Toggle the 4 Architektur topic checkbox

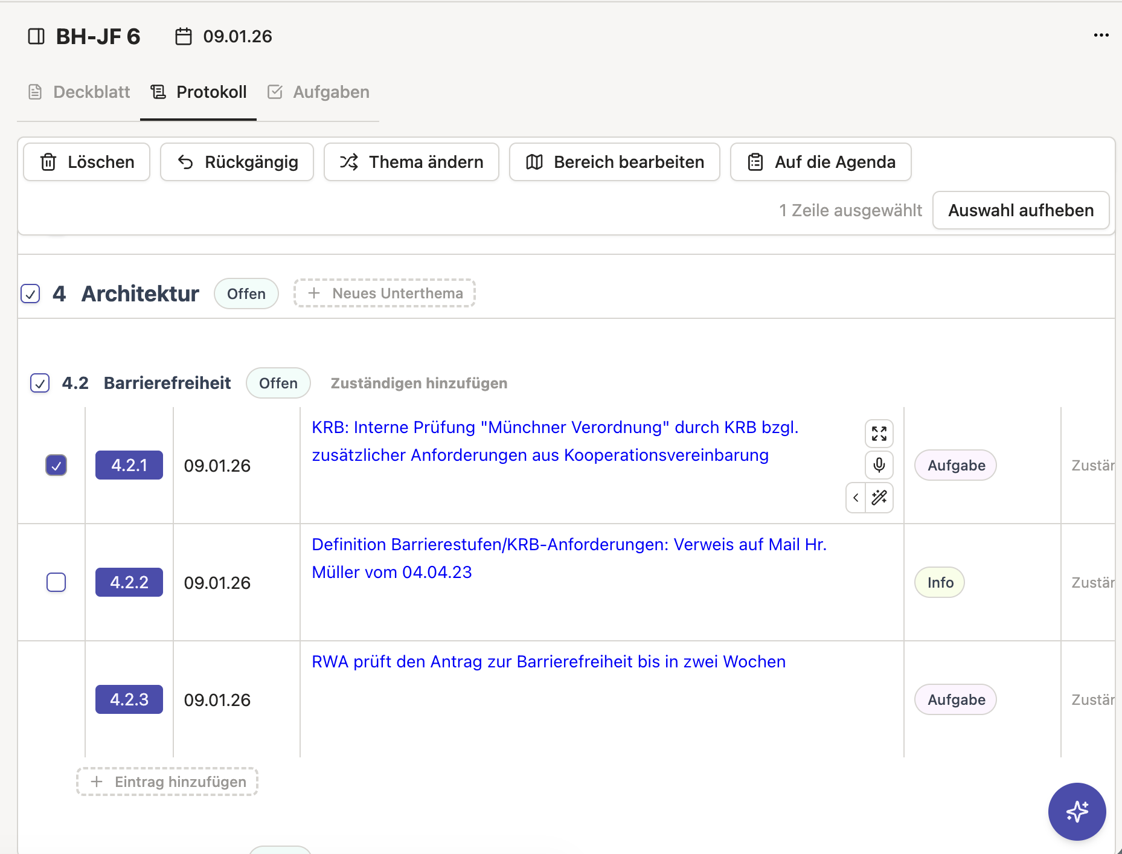[x=30, y=294]
